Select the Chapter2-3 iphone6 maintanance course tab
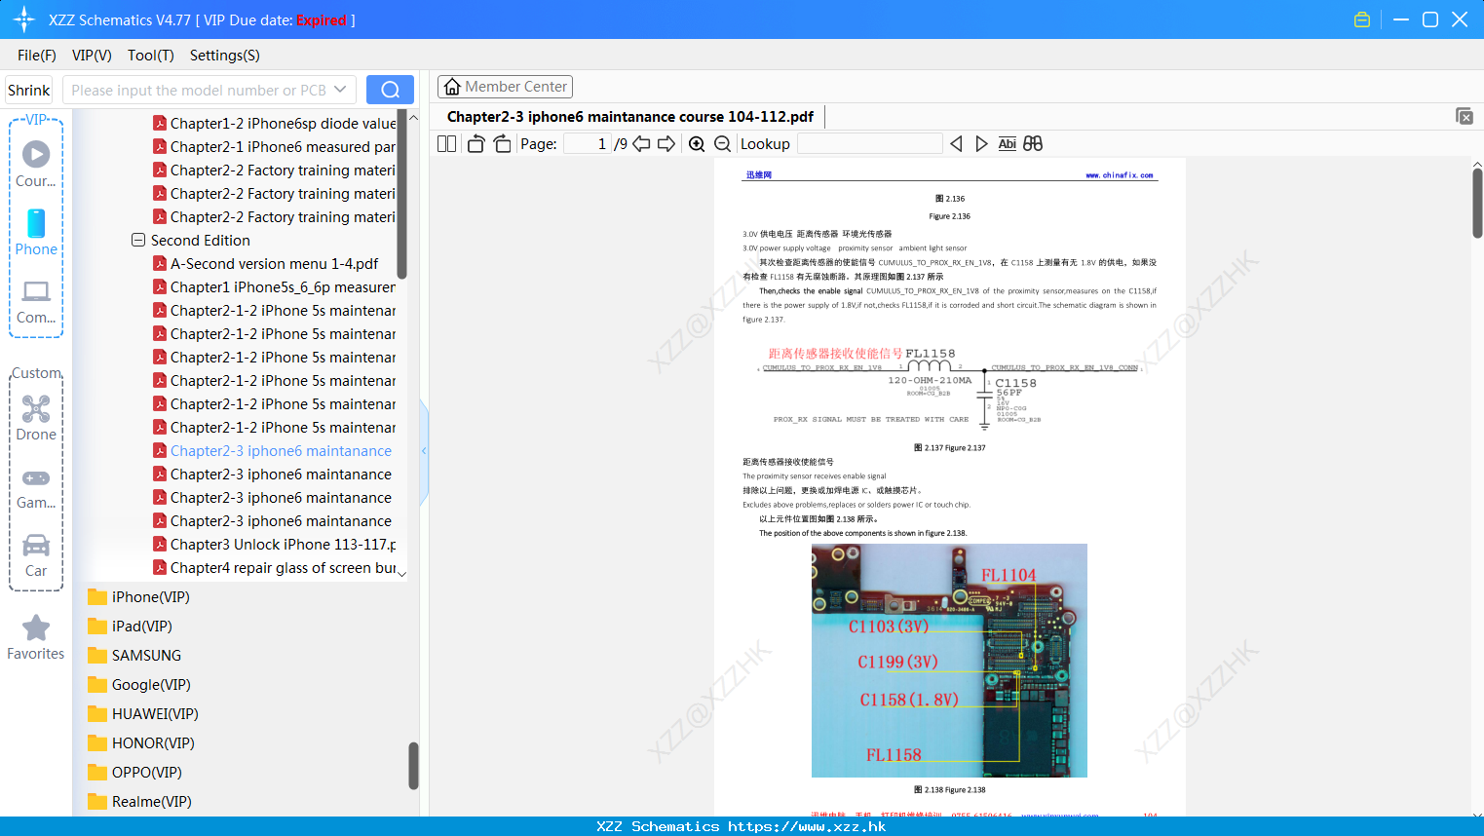This screenshot has width=1484, height=836. click(630, 117)
